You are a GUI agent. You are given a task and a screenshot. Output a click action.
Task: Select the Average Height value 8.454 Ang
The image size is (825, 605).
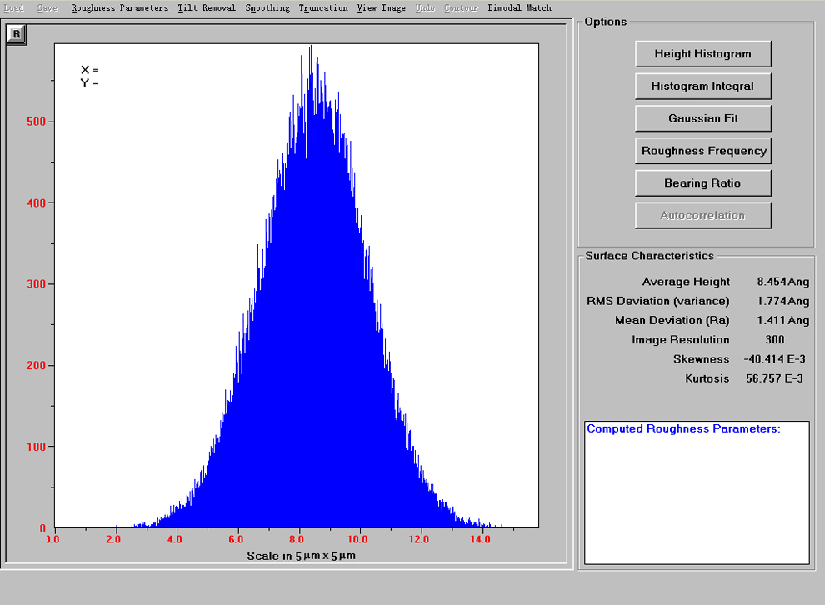(x=783, y=282)
